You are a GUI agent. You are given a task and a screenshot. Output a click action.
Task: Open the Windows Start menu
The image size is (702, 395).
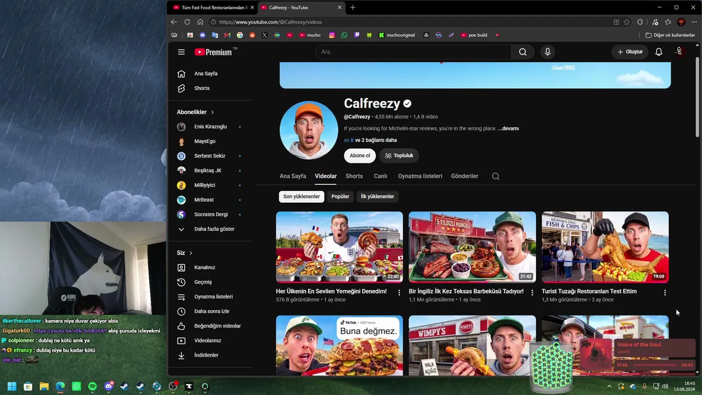tap(12, 386)
